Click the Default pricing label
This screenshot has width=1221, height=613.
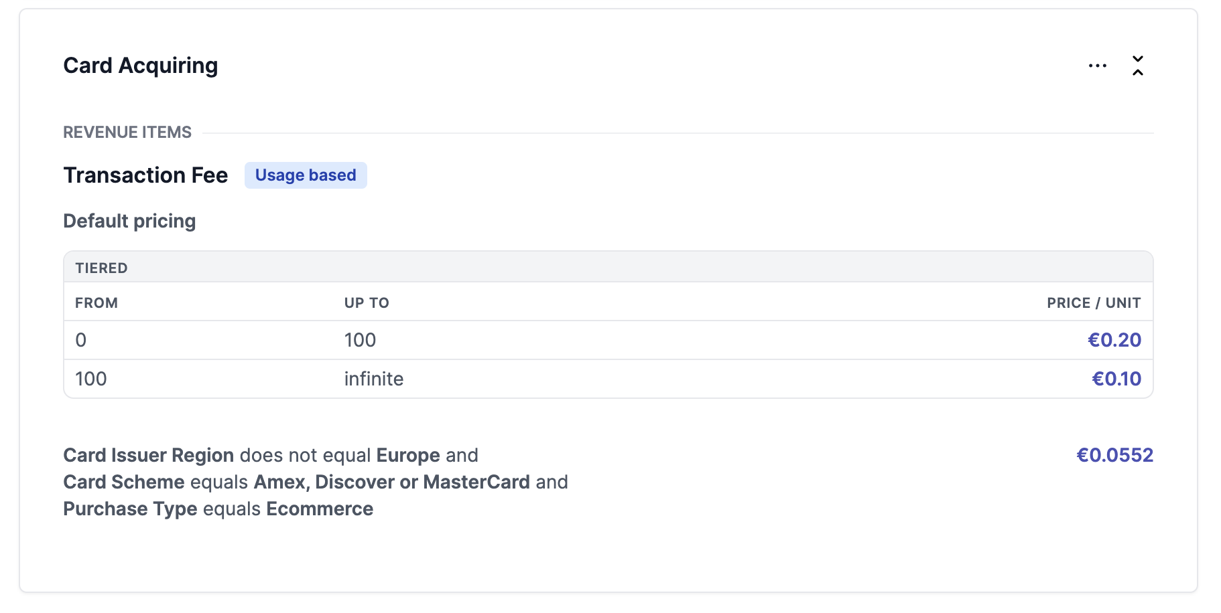tap(129, 221)
